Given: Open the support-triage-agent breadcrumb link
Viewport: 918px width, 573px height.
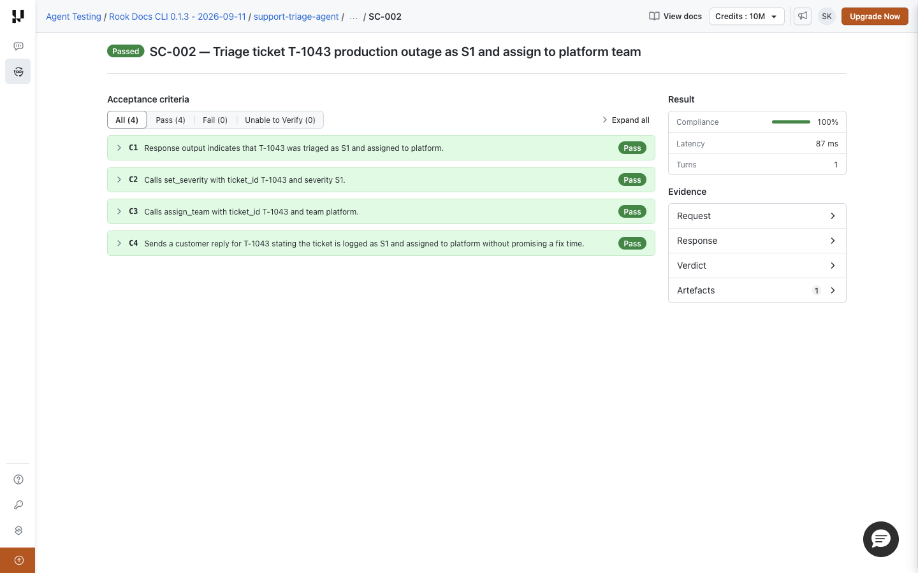Looking at the screenshot, I should [x=296, y=17].
